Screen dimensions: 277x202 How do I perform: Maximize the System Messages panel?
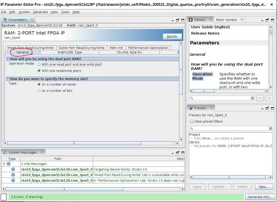pyautogui.click(x=183, y=153)
